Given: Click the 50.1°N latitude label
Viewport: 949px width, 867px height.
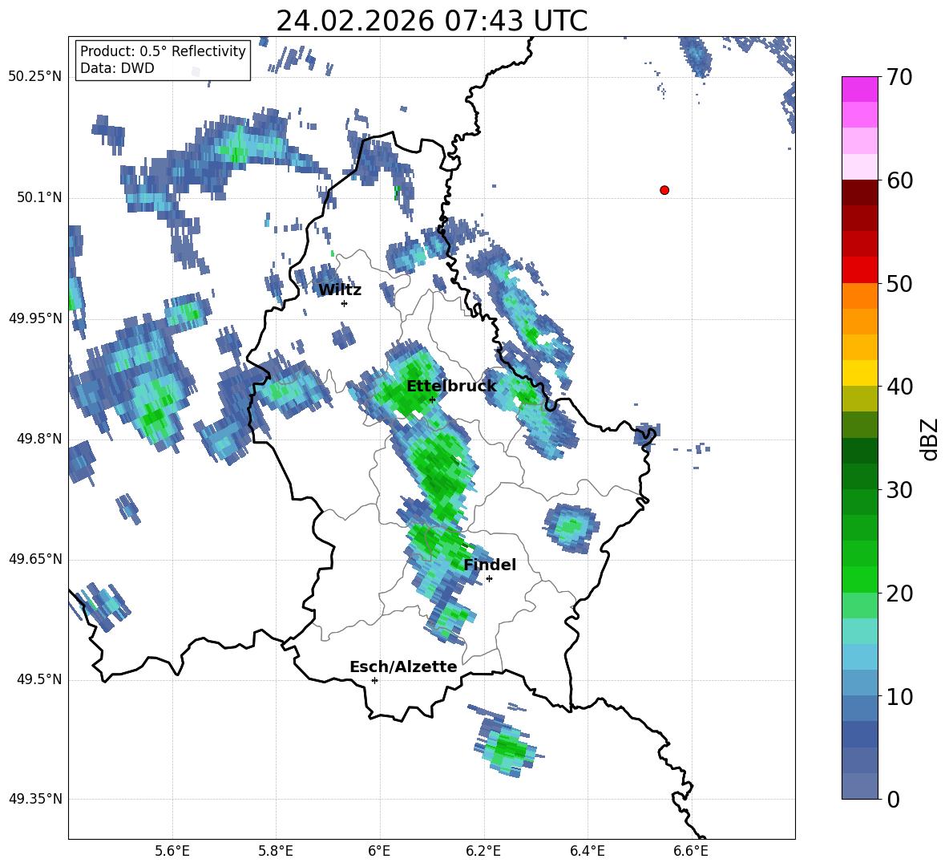Looking at the screenshot, I should pyautogui.click(x=39, y=197).
